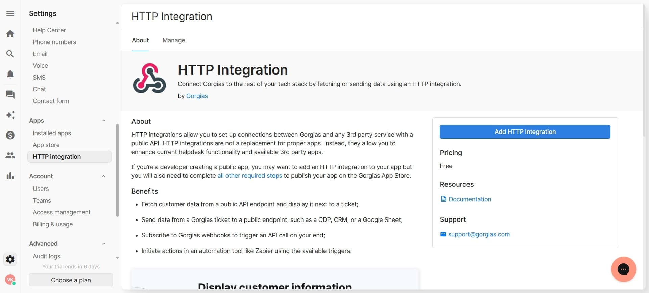Screen dimensions: 649x293
Task: Follow the Gorgias author link
Action: [x=197, y=96]
